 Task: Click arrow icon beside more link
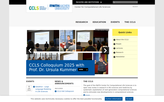[84, 95]
